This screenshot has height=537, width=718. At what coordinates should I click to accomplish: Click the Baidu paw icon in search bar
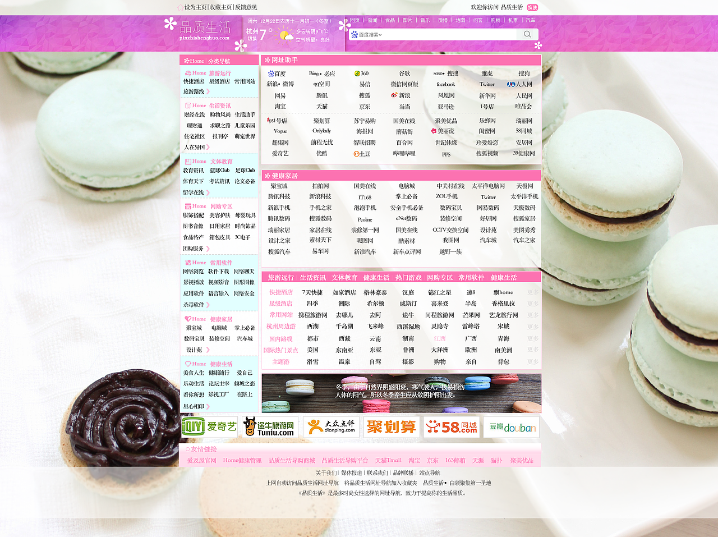(355, 35)
